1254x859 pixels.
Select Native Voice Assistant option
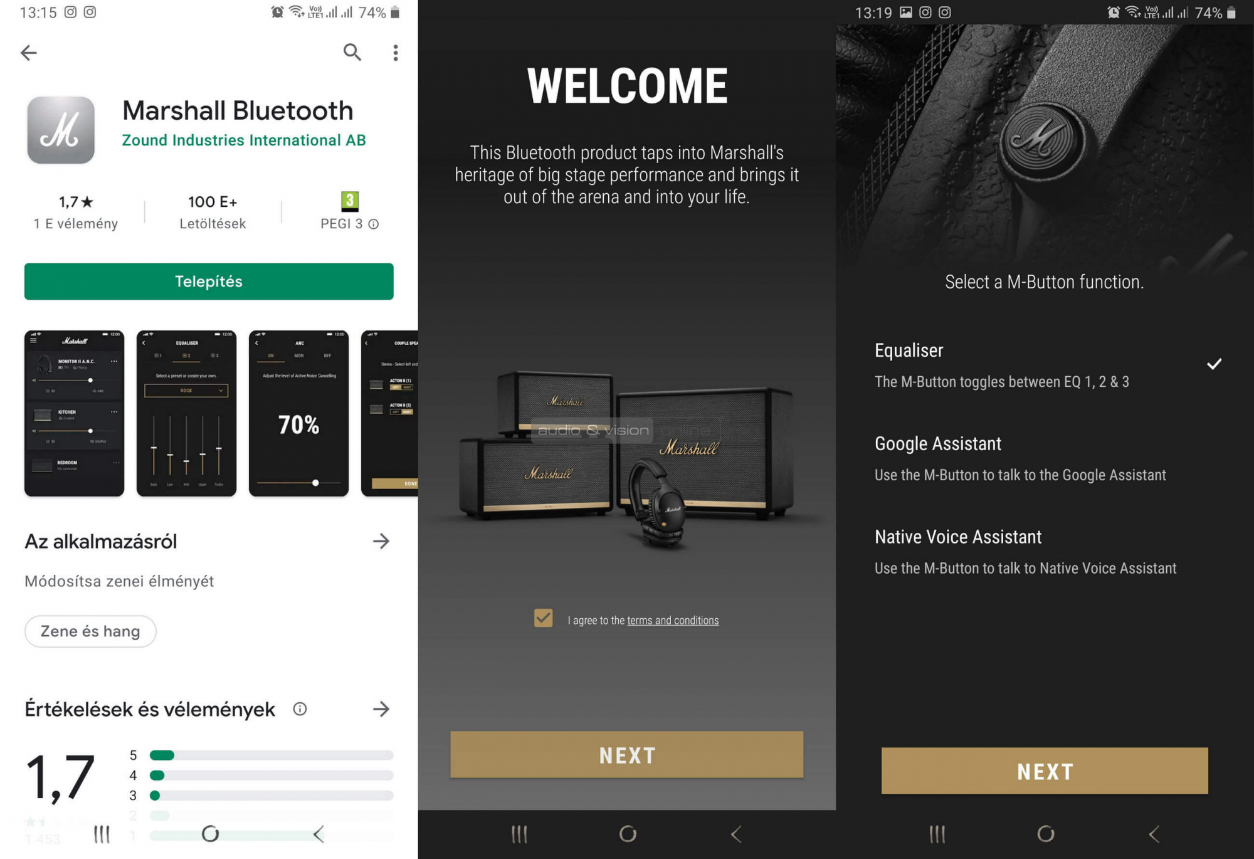pyautogui.click(x=1045, y=552)
